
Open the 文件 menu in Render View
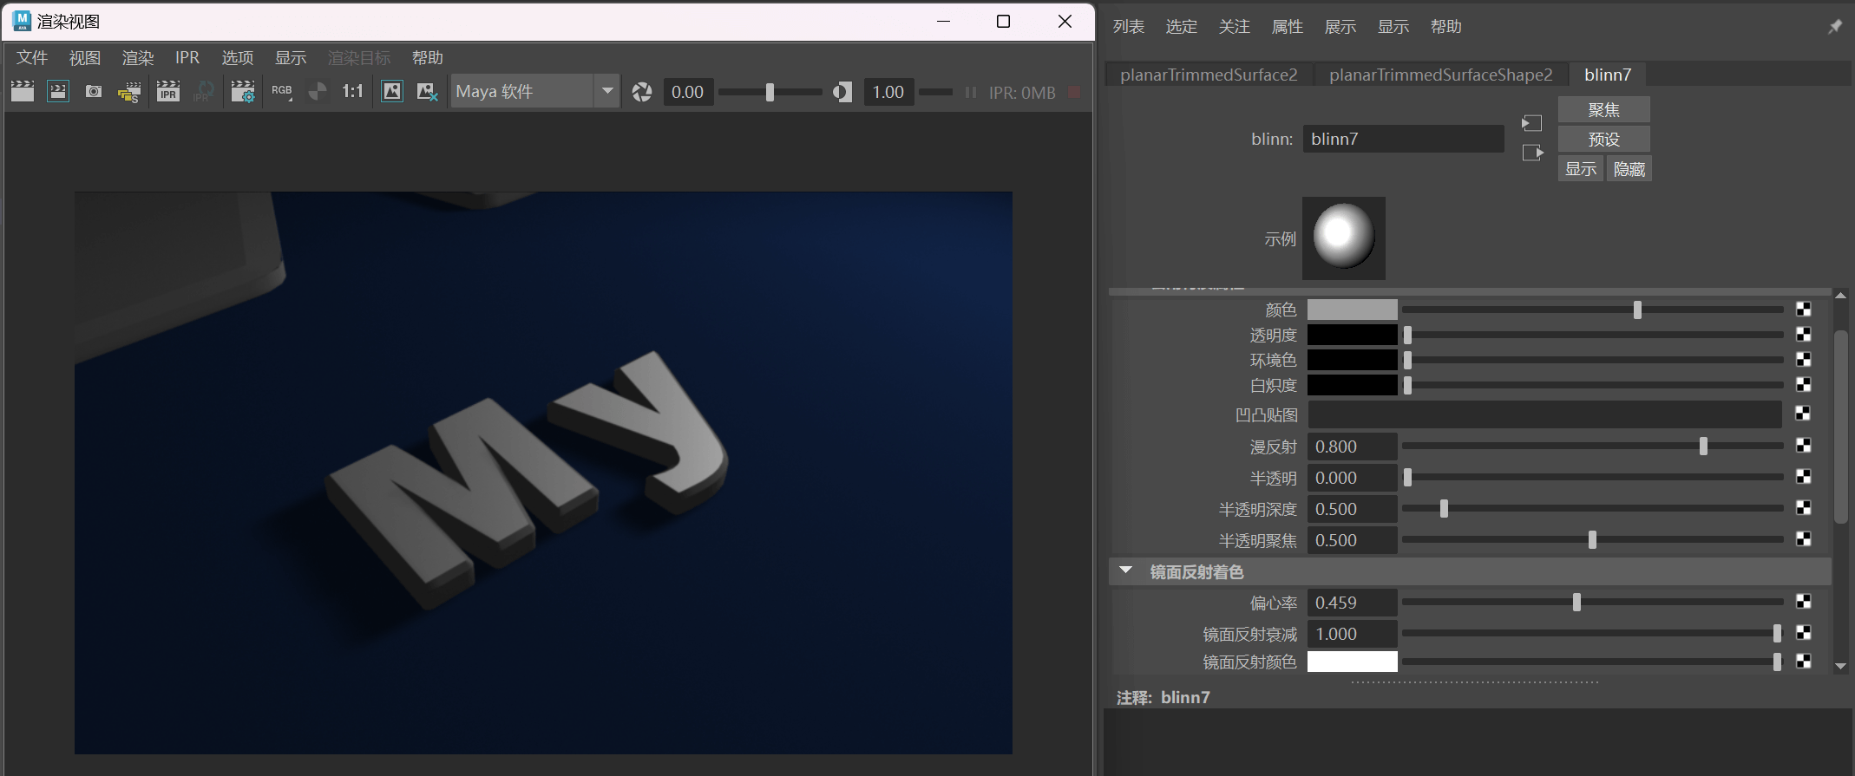click(x=32, y=58)
